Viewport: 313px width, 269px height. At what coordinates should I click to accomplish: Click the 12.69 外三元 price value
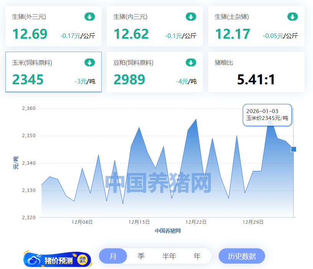tap(30, 34)
